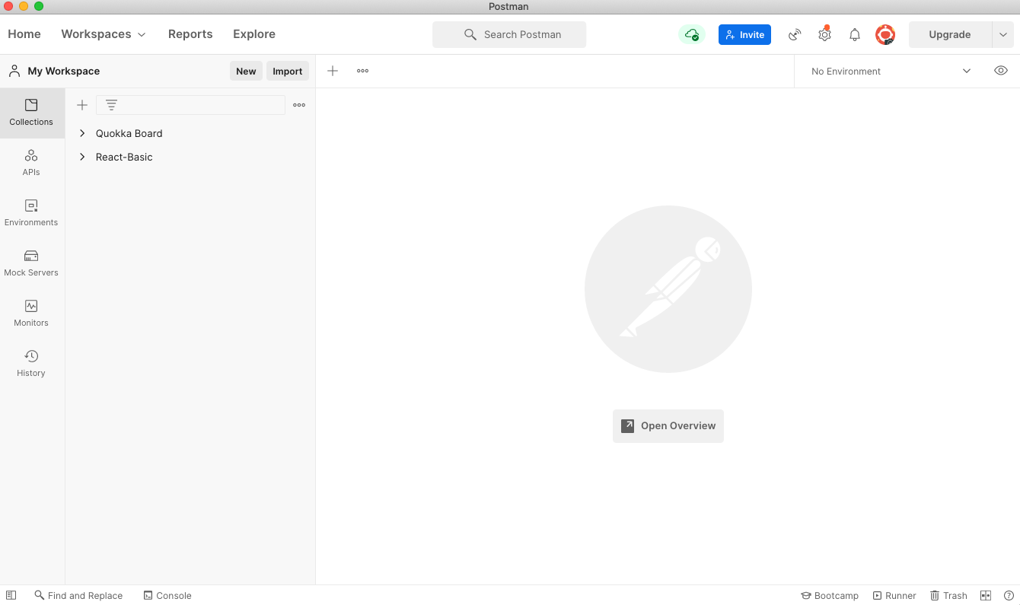Open Find and Replace

coord(78,596)
